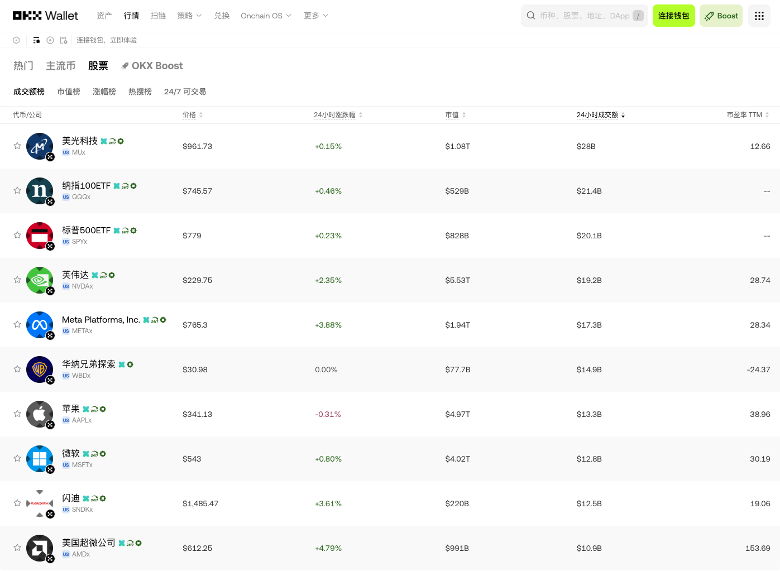Click the Boost button
Image resolution: width=780 pixels, height=571 pixels.
pyautogui.click(x=721, y=16)
